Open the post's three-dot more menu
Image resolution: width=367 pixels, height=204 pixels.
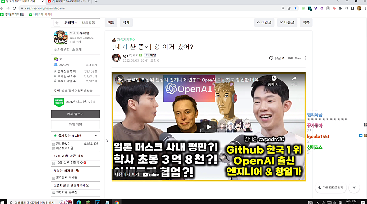[305, 58]
